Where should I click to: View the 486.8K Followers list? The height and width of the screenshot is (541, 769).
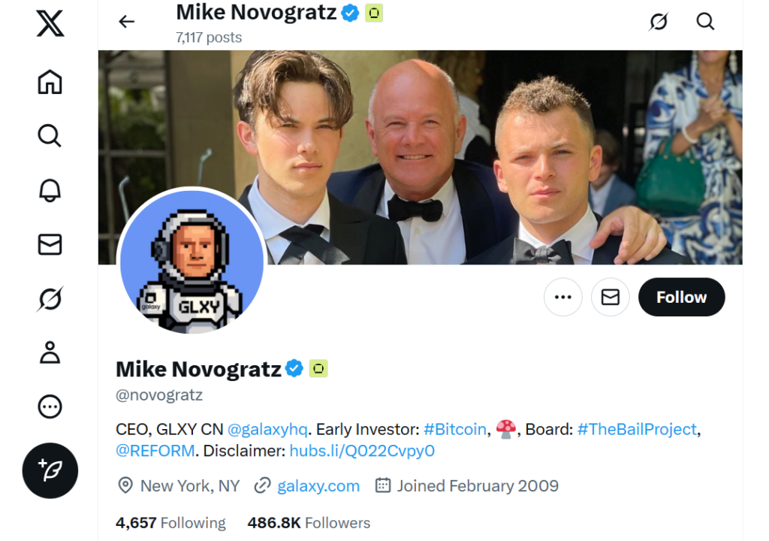309,522
